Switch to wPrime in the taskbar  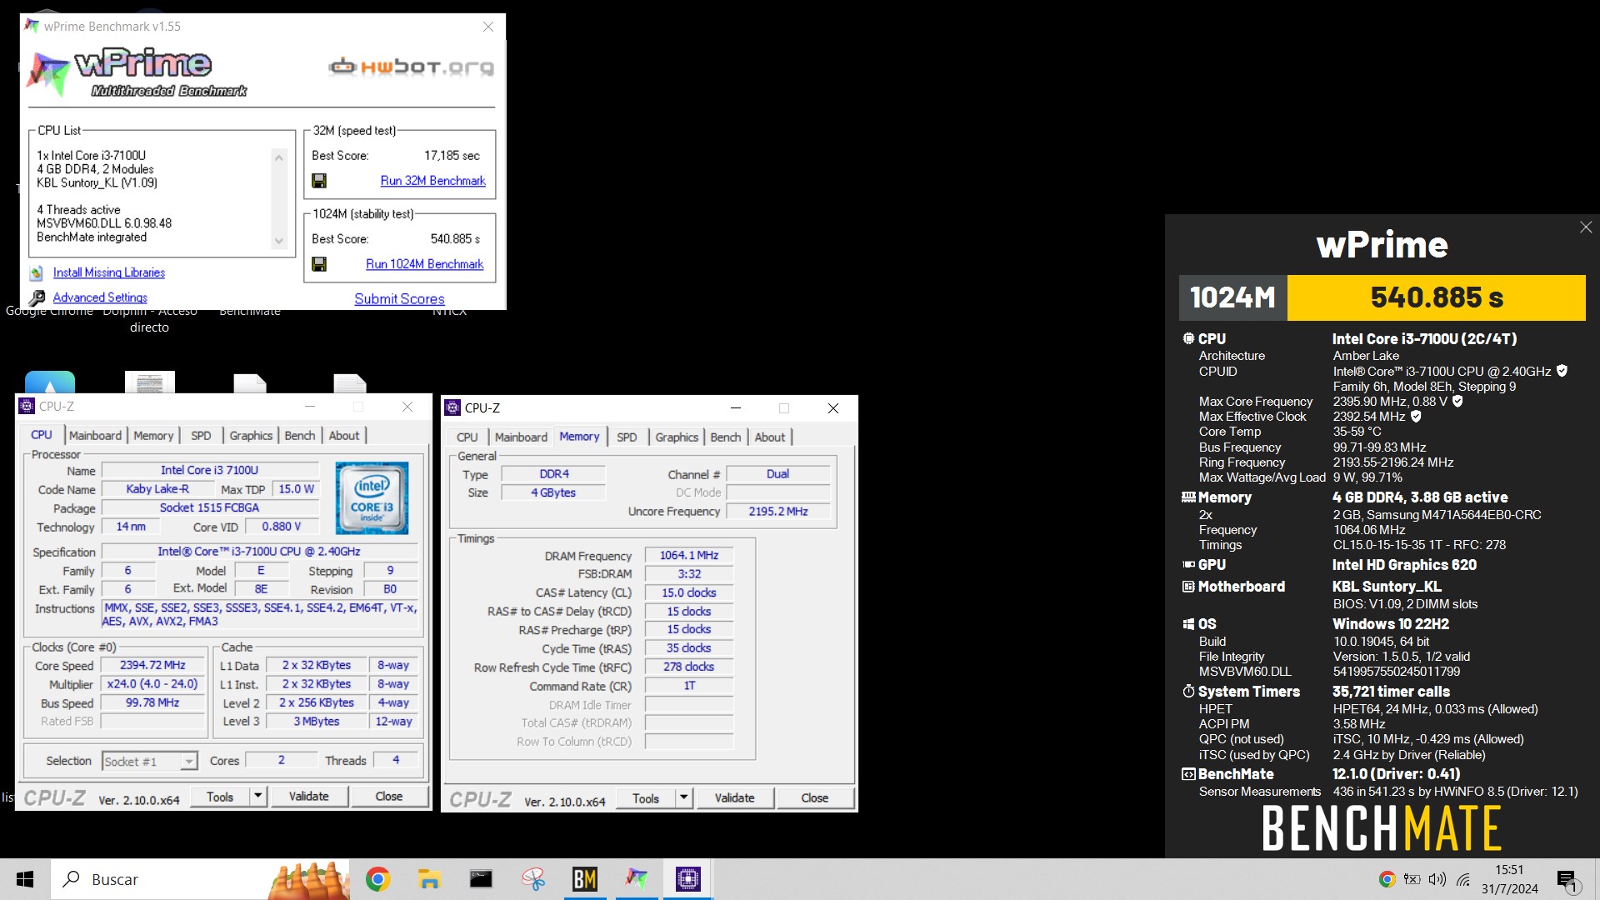637,879
